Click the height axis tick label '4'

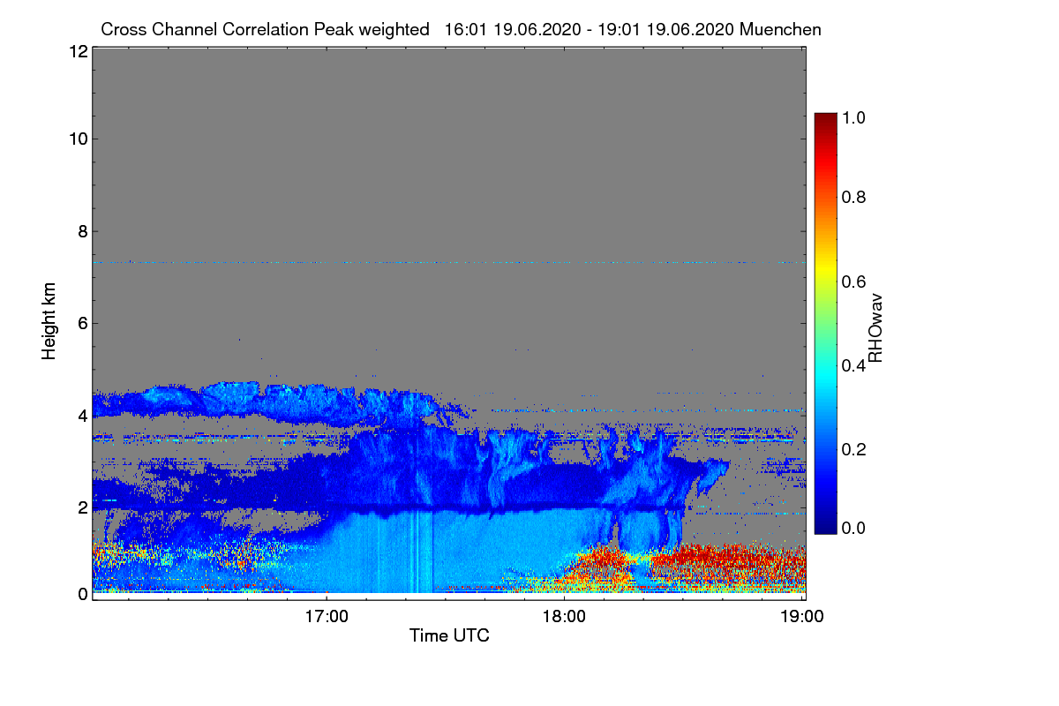pyautogui.click(x=81, y=415)
